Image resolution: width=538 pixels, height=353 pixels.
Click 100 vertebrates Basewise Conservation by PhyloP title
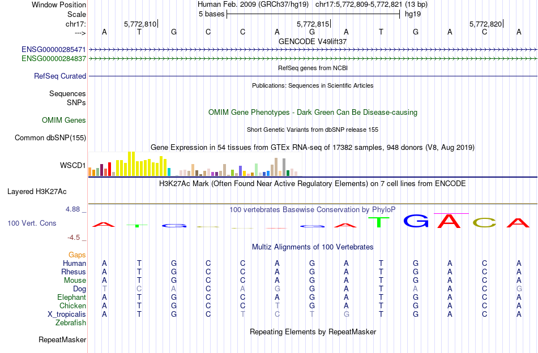pos(313,209)
